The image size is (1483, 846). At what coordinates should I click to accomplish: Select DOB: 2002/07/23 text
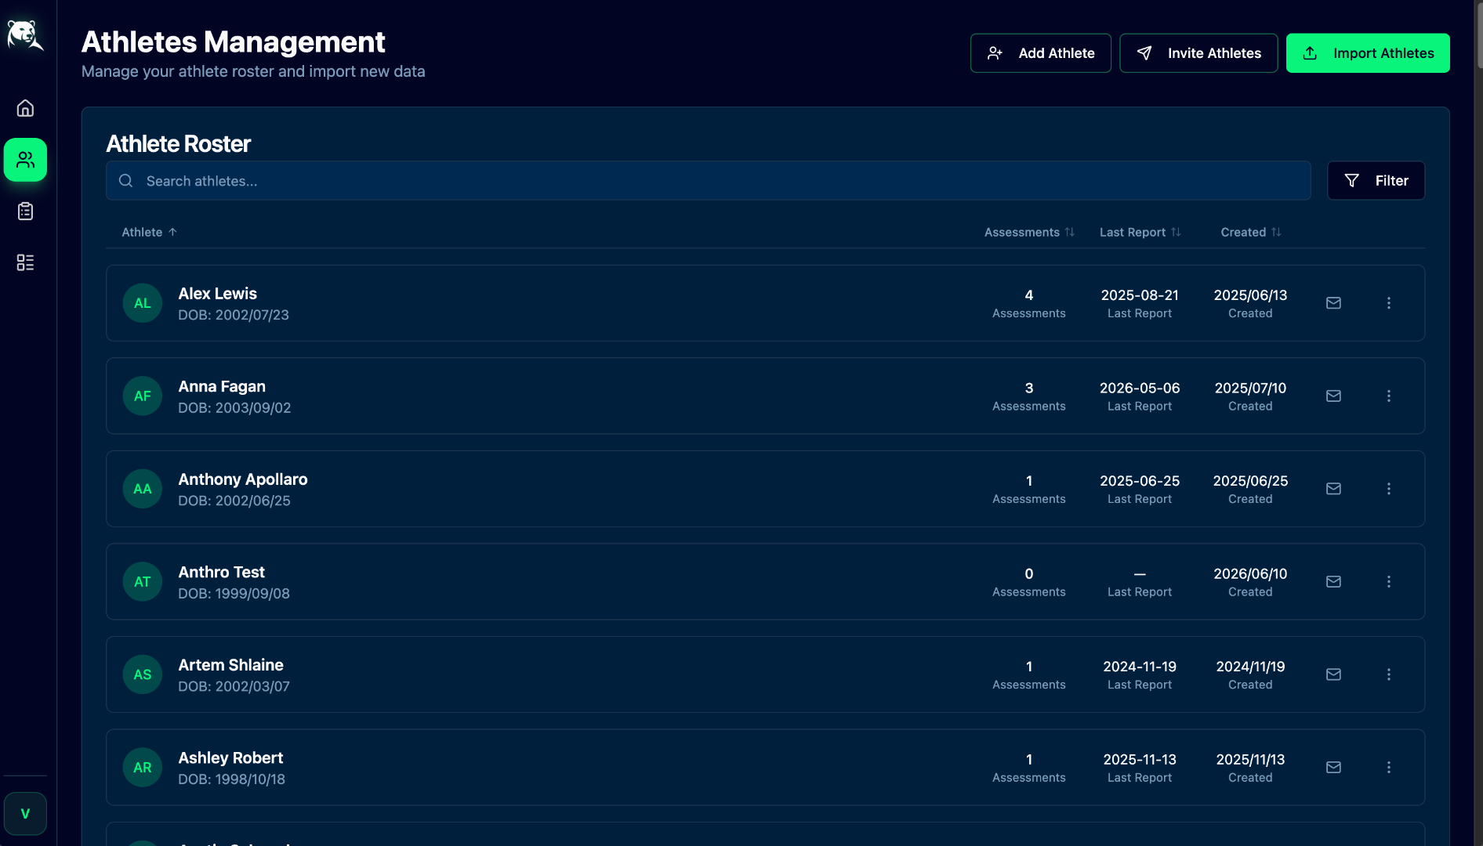coord(234,315)
